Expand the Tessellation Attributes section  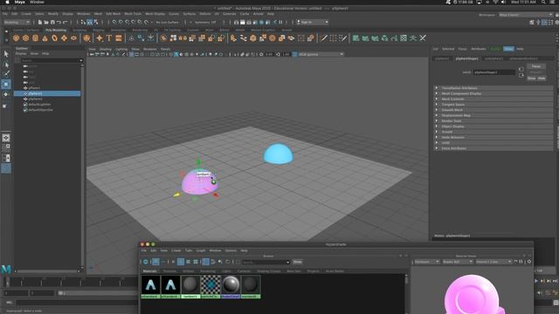tap(493, 88)
